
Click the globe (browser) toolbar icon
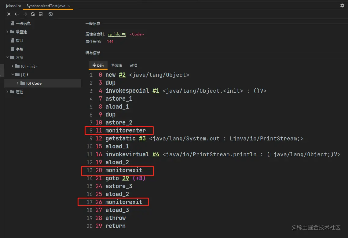[x=51, y=14]
